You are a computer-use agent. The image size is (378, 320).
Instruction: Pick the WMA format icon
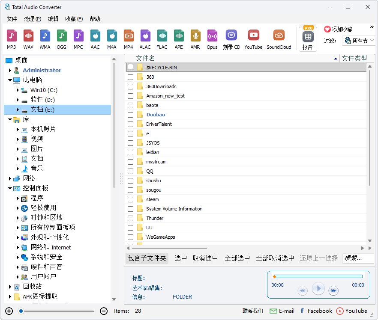point(45,39)
